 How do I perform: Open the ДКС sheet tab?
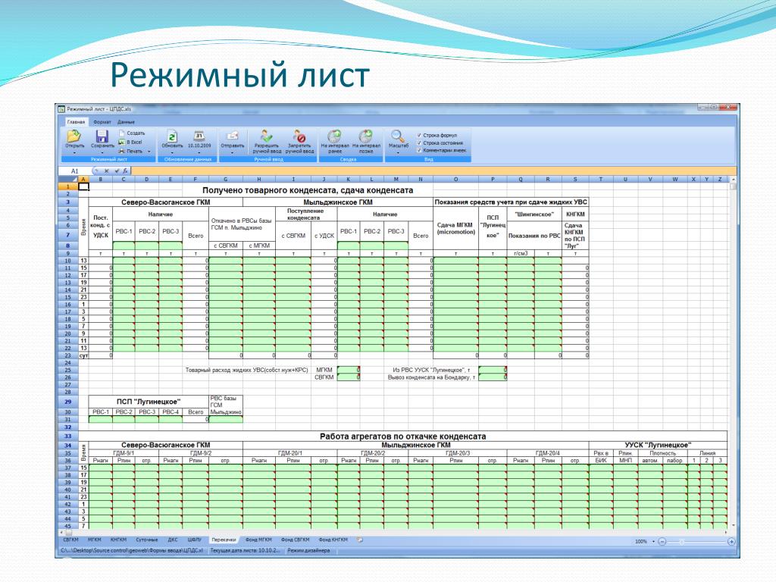click(x=173, y=540)
